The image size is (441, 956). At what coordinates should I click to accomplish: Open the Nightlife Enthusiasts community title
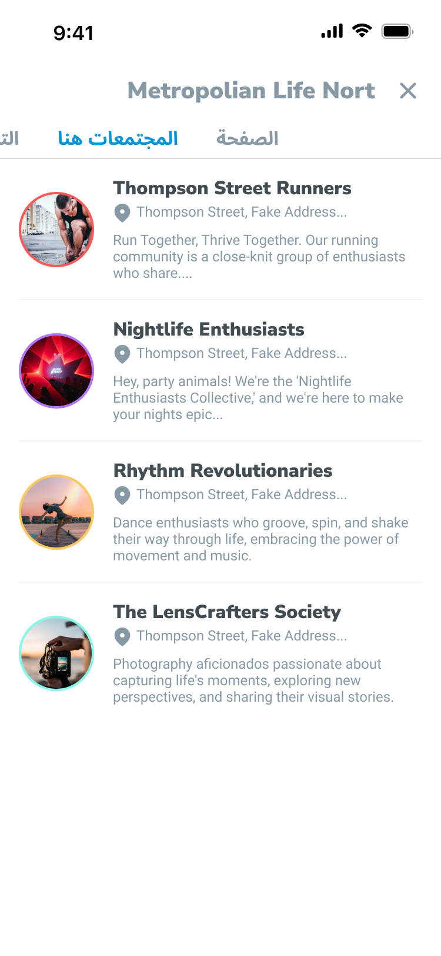[x=209, y=329]
